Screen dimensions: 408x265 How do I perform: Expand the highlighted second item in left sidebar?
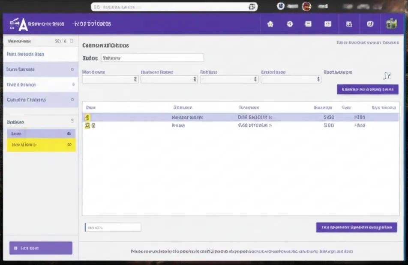pos(41,69)
